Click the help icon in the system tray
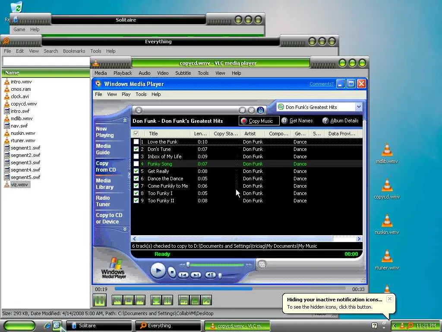 pyautogui.click(x=374, y=326)
